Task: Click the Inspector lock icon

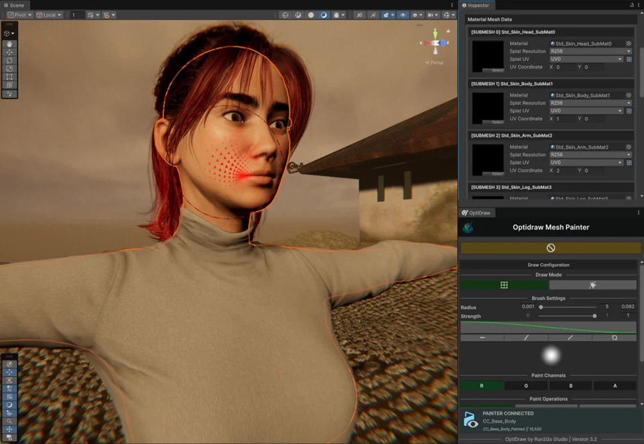Action: [x=632, y=5]
